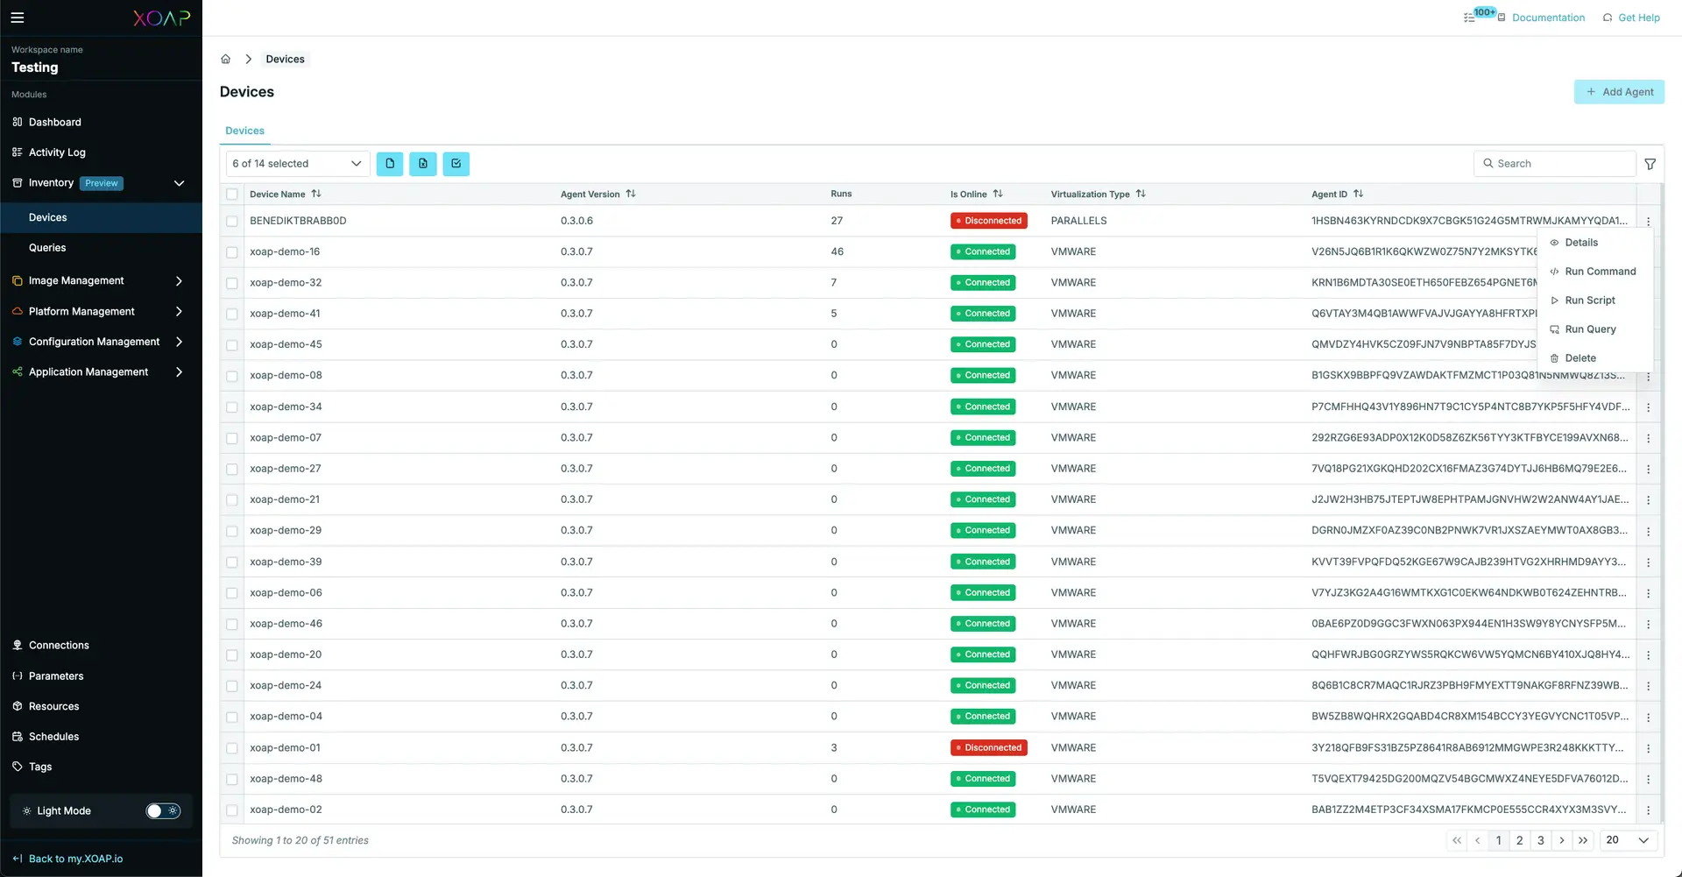Open the Documentation link

coord(1547,18)
